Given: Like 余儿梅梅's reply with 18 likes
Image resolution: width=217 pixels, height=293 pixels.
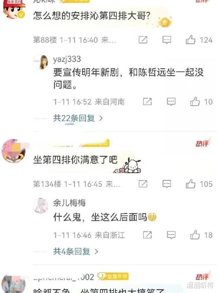Looking at the screenshot, I should (x=195, y=235).
